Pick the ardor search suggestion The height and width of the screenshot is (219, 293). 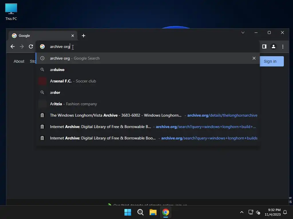click(148, 92)
